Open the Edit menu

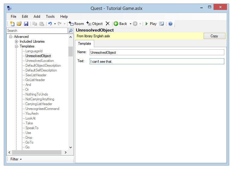pyautogui.click(x=25, y=17)
